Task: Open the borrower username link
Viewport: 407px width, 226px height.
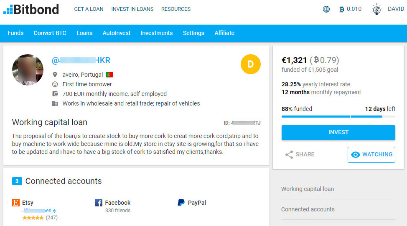Action: click(x=81, y=60)
